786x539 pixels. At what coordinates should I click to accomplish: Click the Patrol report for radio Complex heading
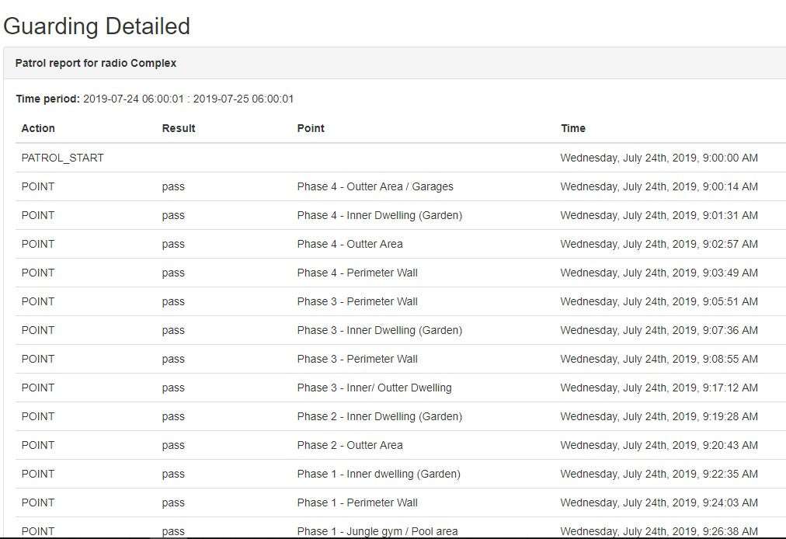tap(96, 63)
